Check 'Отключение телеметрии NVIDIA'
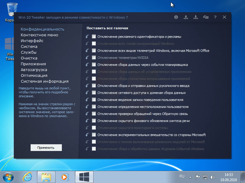The height and width of the screenshot is (183, 245). pyautogui.click(x=94, y=58)
